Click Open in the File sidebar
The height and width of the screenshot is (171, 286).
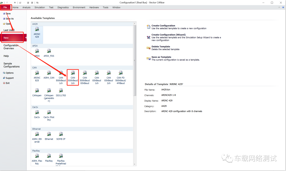click(x=7, y=24)
